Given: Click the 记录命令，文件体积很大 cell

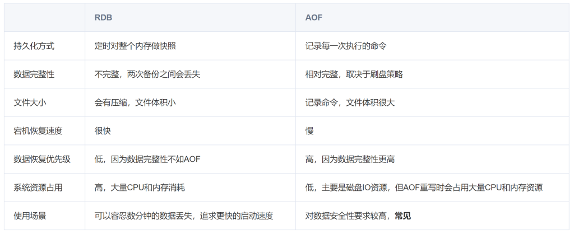Looking at the screenshot, I should (x=350, y=102).
